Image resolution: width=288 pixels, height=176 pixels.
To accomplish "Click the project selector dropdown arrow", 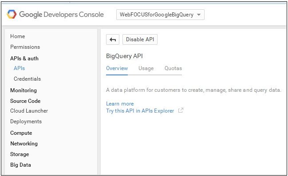I will pos(199,15).
